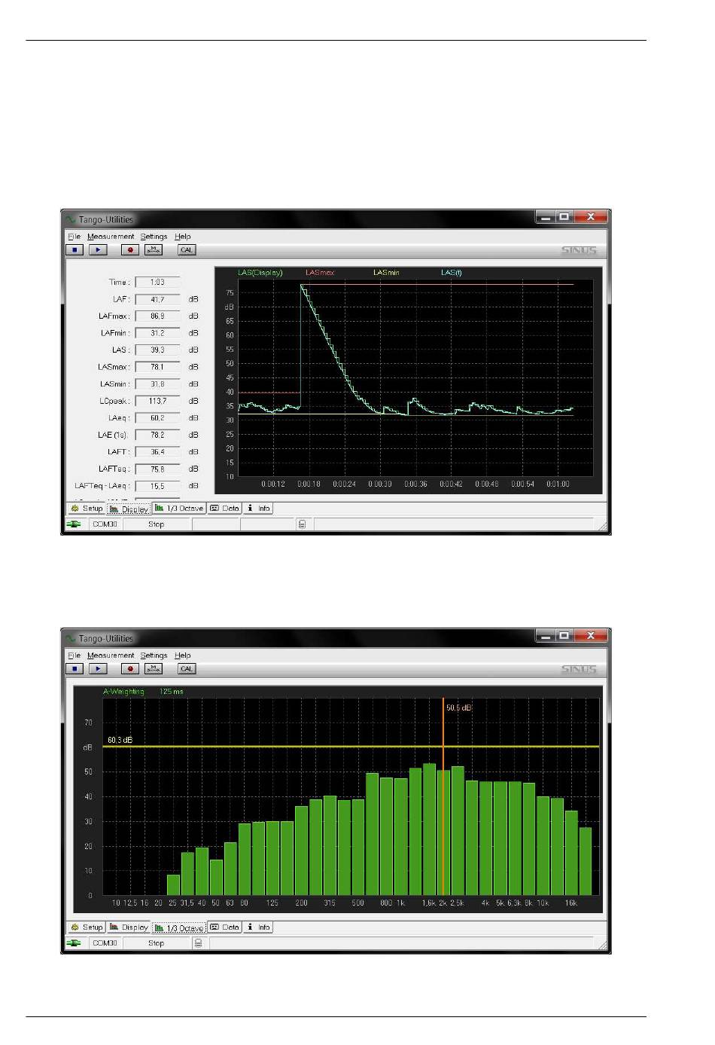
Task: Open Measurement menu in spectrum window
Action: coord(111,655)
